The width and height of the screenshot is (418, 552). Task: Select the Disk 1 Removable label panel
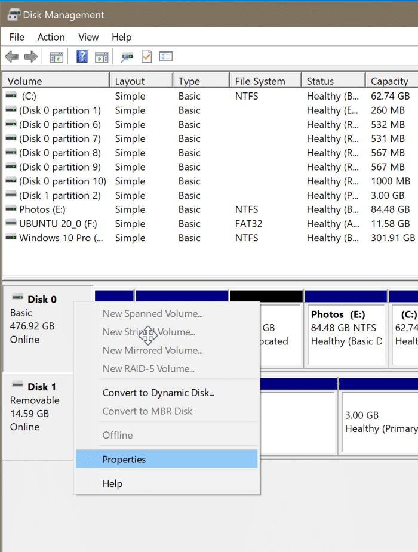(x=38, y=416)
